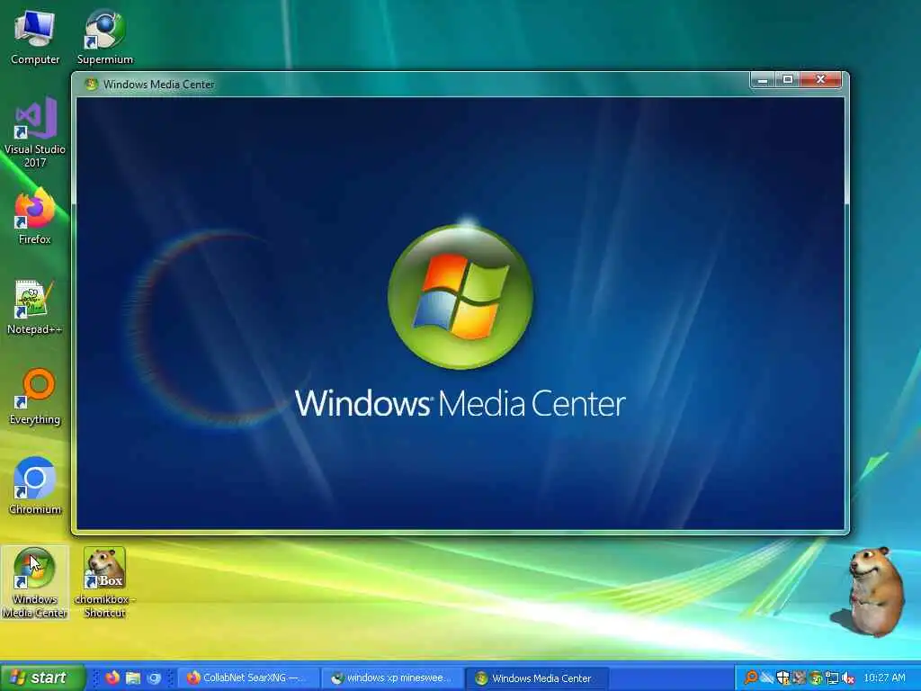Click the muted volume tray icon
921x691 pixels.
coord(848,678)
